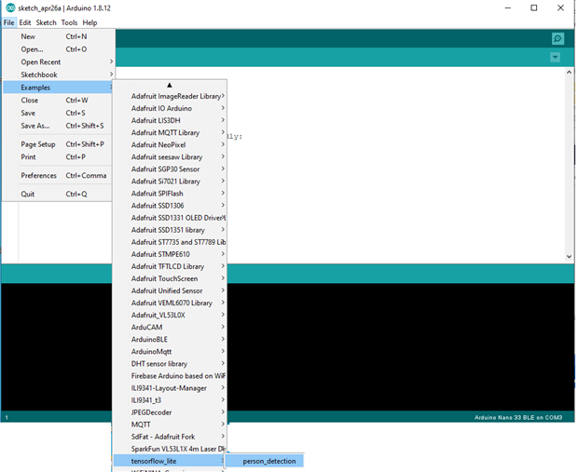Click Arduino Nano 33 BLE on COM3 status
Screen dimensions: 578x472
(518, 417)
